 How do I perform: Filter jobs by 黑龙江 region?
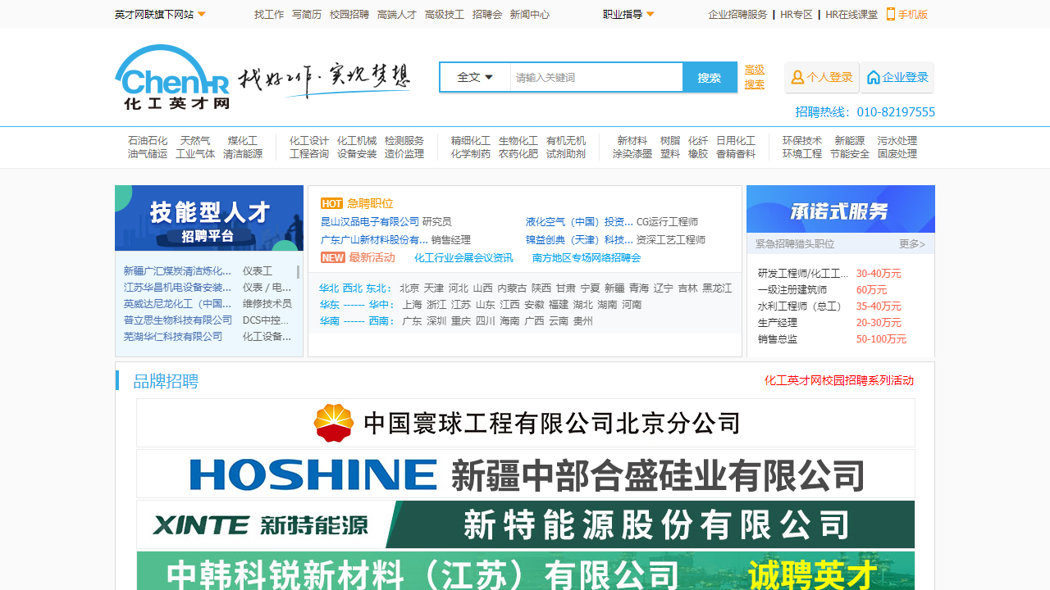[717, 288]
